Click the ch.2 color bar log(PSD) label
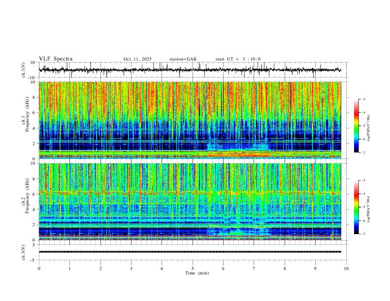Viewport: 390px width, 301px height. [x=368, y=210]
